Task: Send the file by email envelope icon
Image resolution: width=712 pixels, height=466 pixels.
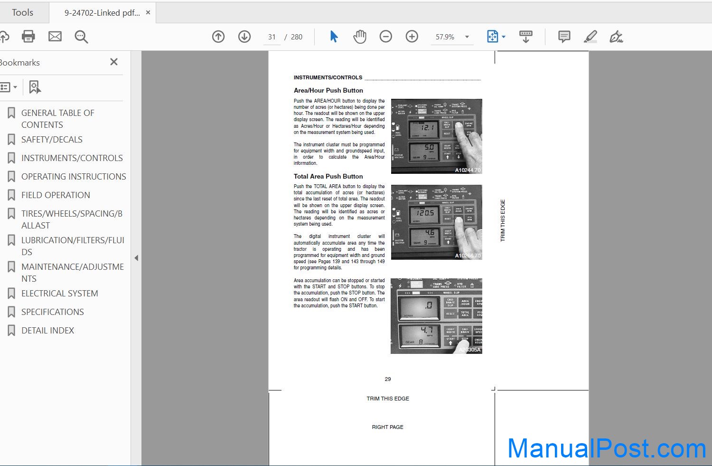Action: coord(55,37)
